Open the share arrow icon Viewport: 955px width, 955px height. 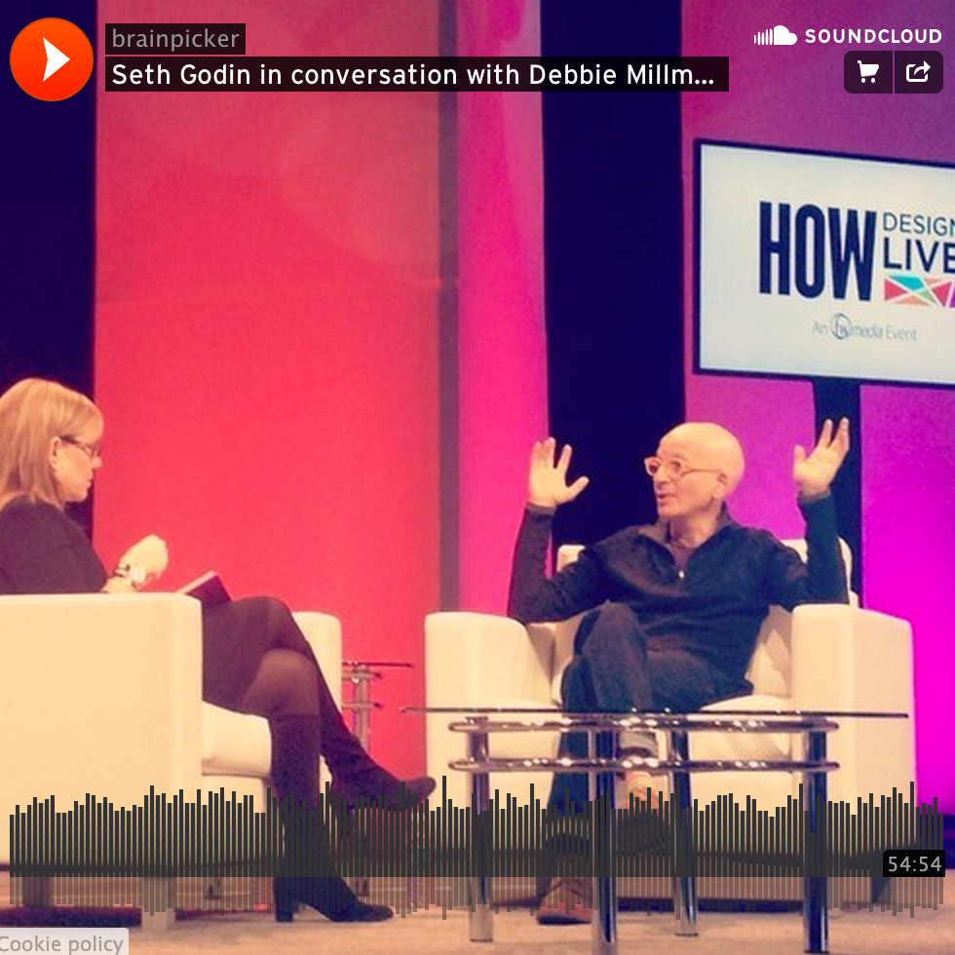[x=918, y=72]
